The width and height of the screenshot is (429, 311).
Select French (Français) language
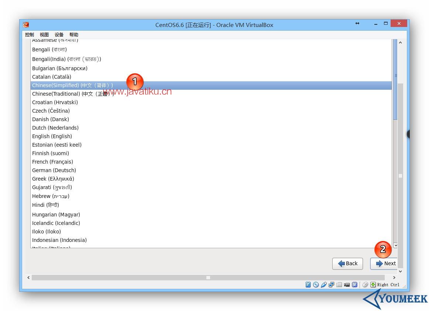(x=211, y=162)
